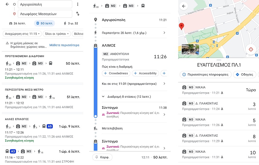The height and width of the screenshot is (165, 259).
Task: Click the M3 badge in the recommended route
Action: coord(40,63)
